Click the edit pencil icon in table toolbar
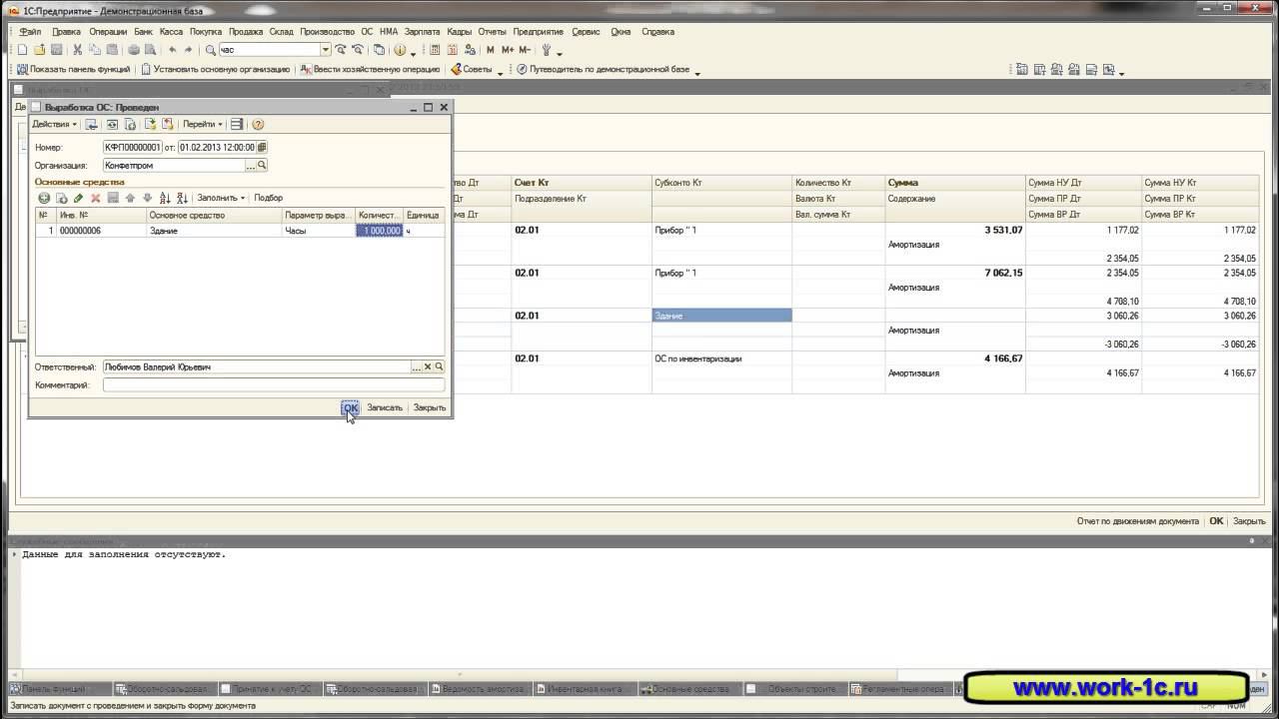The height and width of the screenshot is (719, 1279). [78, 198]
